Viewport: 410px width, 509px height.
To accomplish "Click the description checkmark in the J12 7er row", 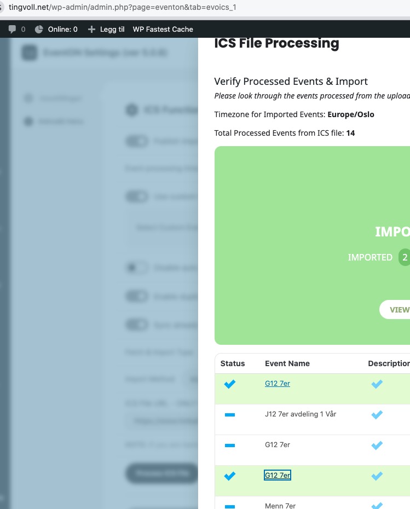I will click(x=377, y=415).
